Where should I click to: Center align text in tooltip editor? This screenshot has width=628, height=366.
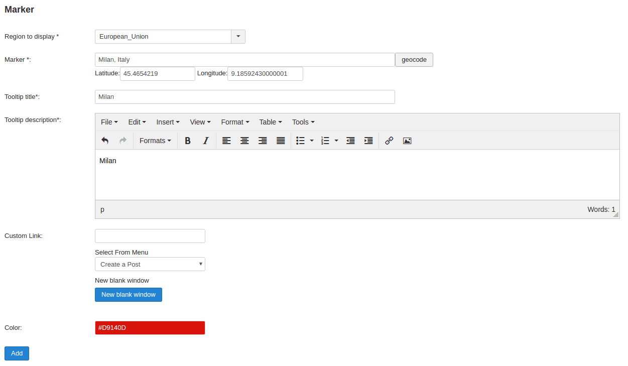coord(244,141)
